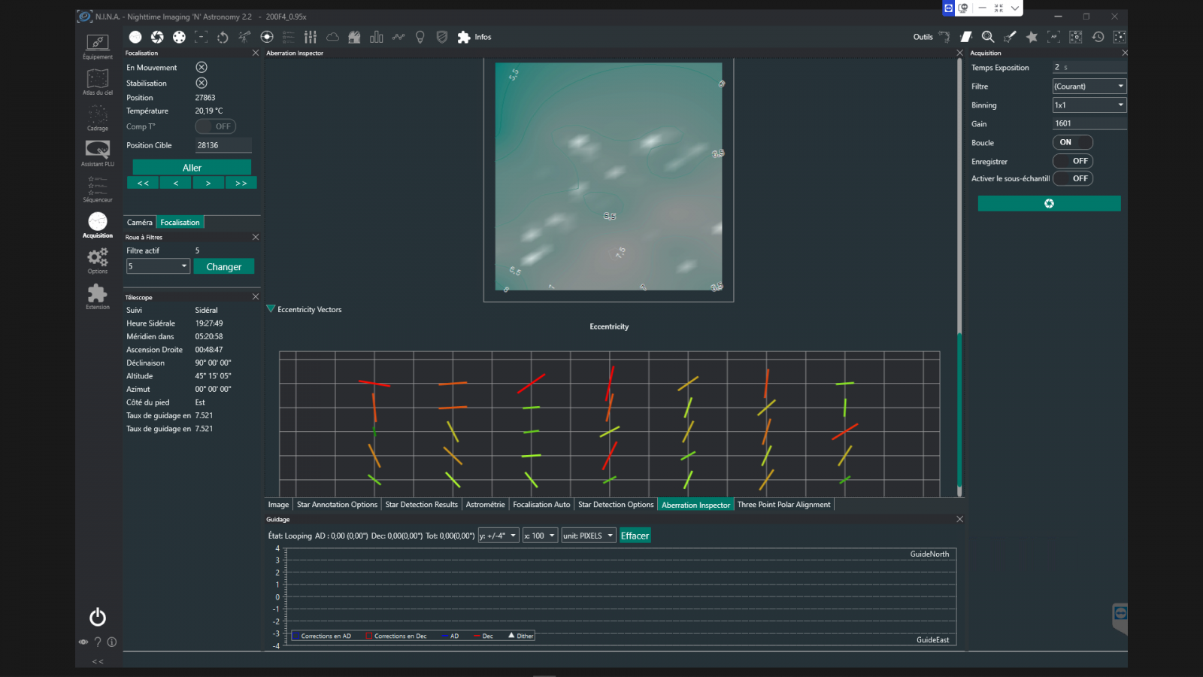This screenshot has height=677, width=1203.
Task: Open the Filtre (Courant) dropdown
Action: pyautogui.click(x=1089, y=87)
